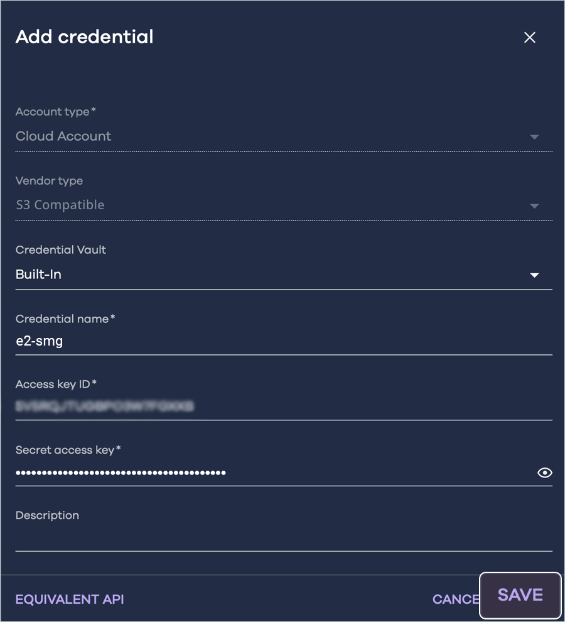Screen dimensions: 565x622
Task: Click the "S3 Compatible" selected value
Action: tap(60, 205)
